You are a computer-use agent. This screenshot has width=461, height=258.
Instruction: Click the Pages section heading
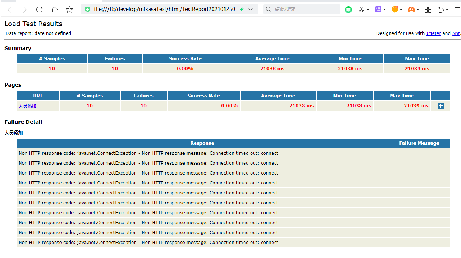point(13,85)
